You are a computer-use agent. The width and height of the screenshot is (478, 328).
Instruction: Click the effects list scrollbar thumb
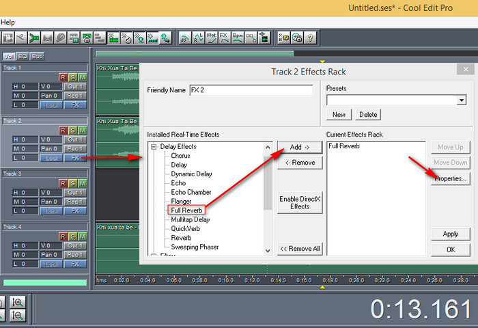coord(268,182)
